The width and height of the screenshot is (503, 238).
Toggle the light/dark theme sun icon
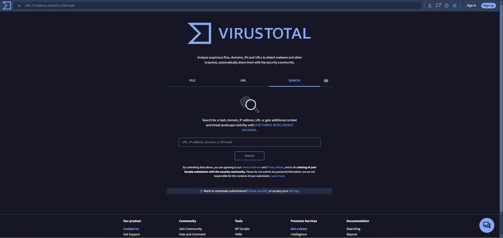tap(454, 5)
